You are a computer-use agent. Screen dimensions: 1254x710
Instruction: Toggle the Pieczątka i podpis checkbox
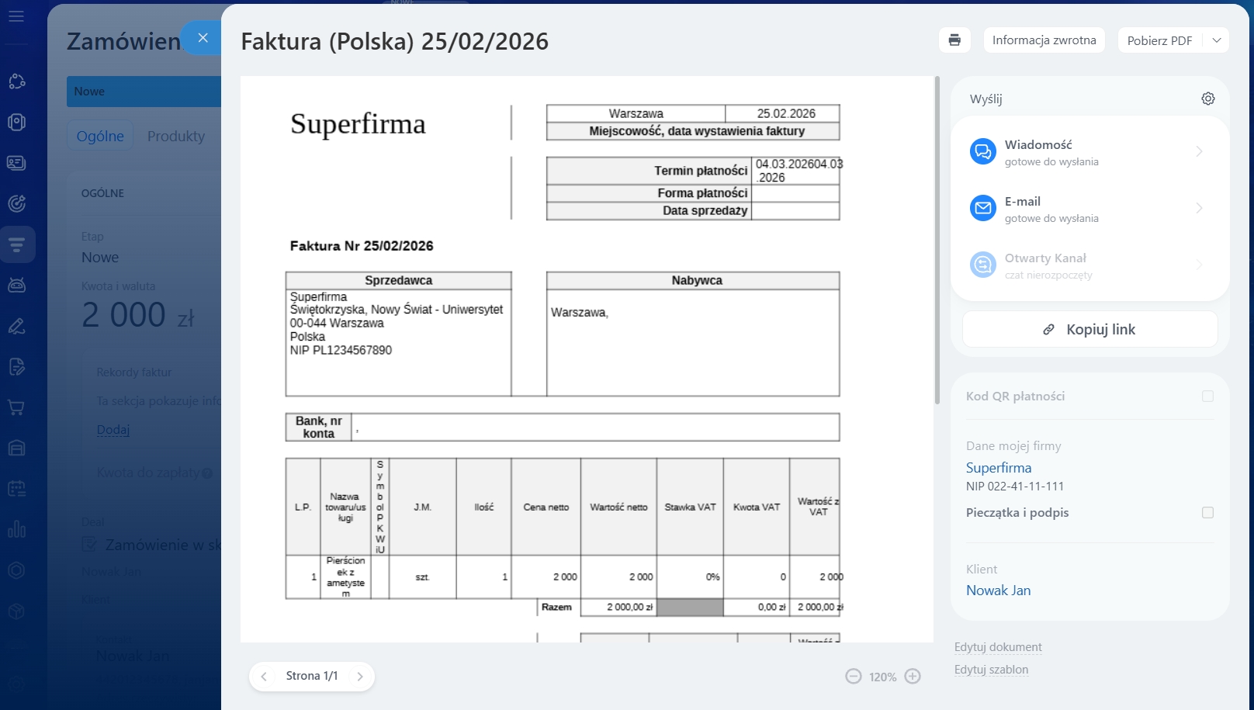(1207, 513)
